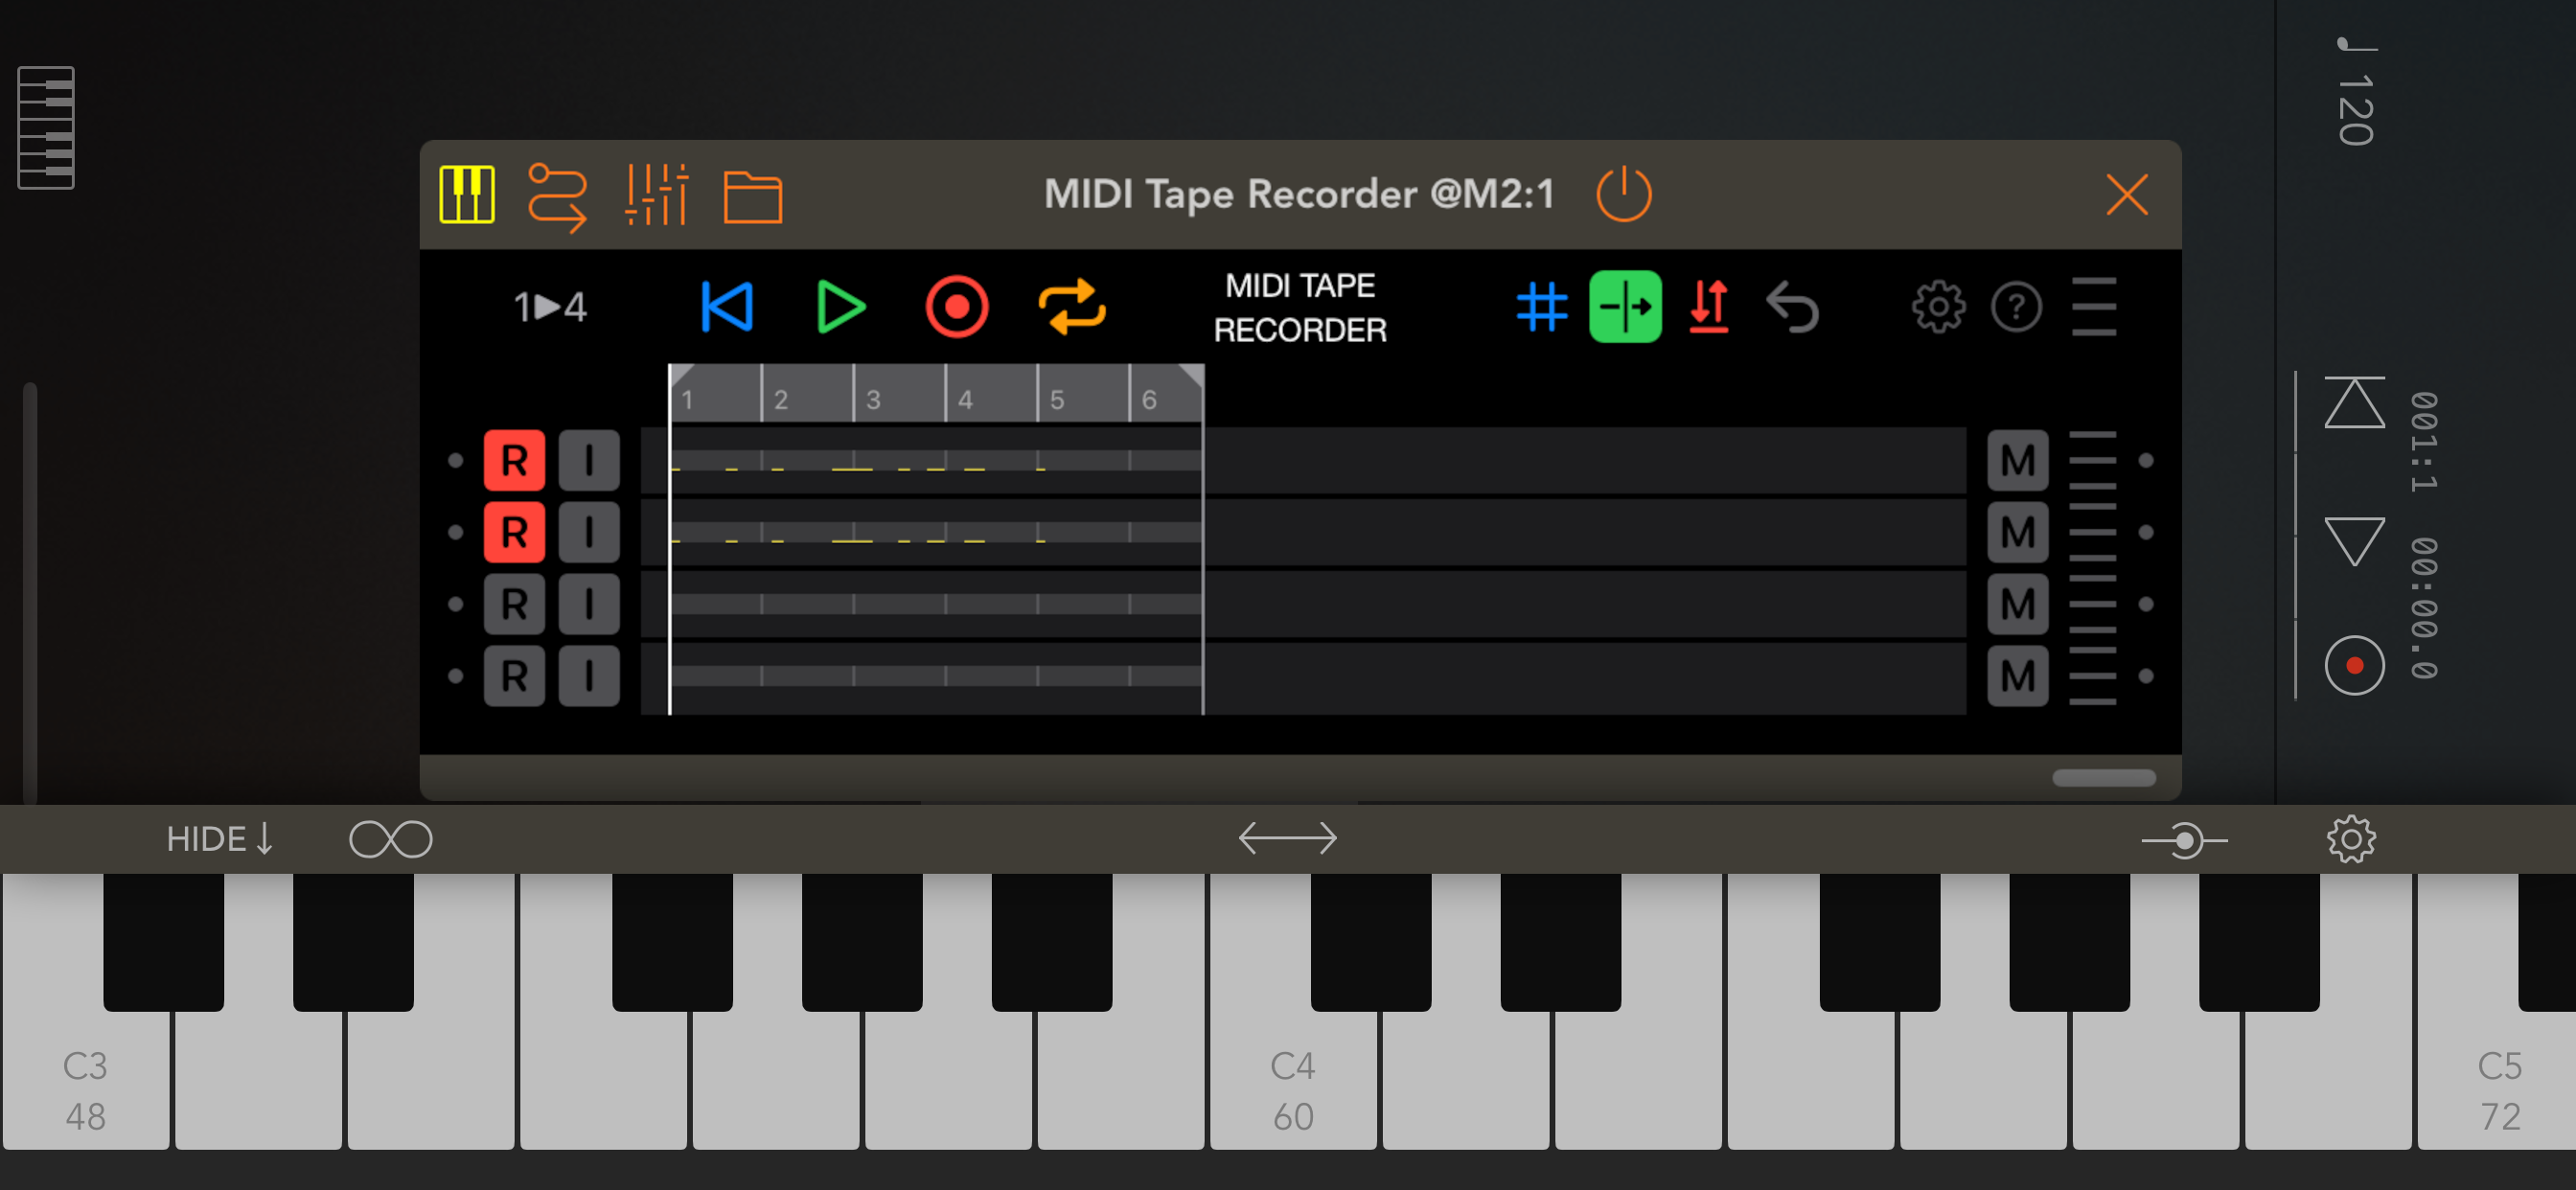The width and height of the screenshot is (2576, 1190).
Task: Toggle input monitor I on track two
Action: click(589, 532)
